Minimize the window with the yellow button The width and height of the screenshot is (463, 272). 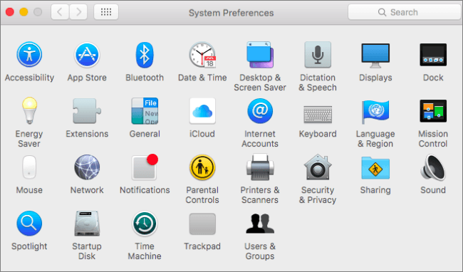coord(24,12)
